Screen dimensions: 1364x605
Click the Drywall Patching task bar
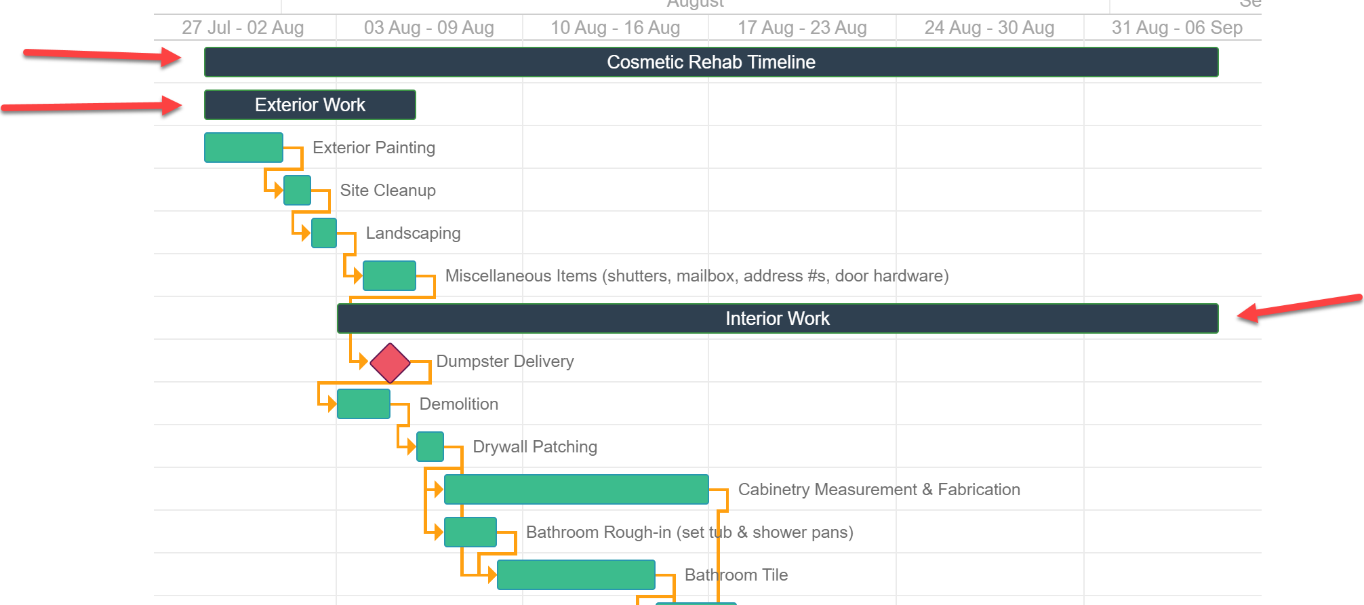(x=430, y=447)
